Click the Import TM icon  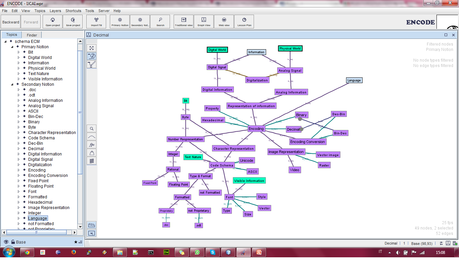tap(96, 21)
